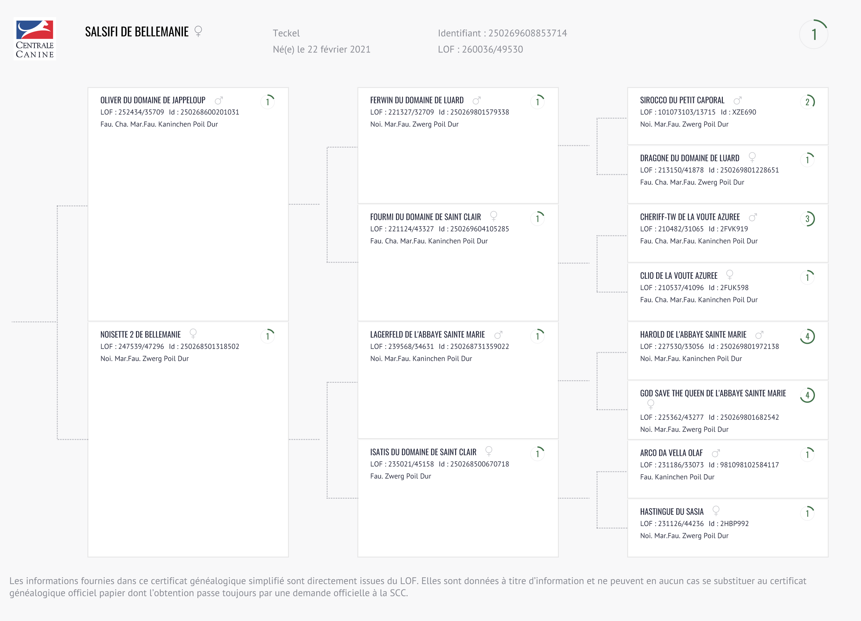Select Isatis du Domaine de Saint Clair name

click(423, 453)
